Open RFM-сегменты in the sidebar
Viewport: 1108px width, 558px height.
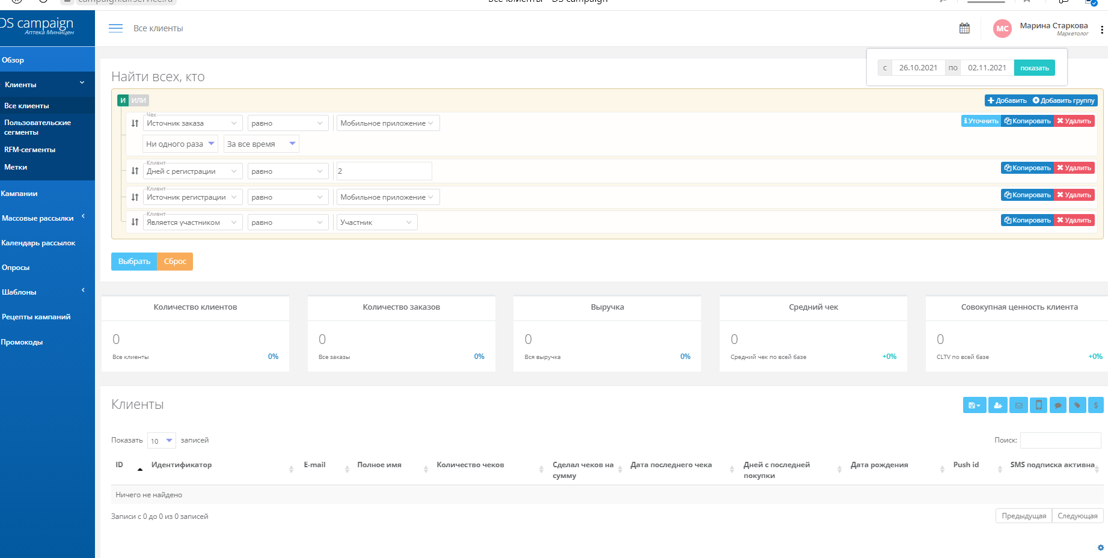(x=30, y=150)
